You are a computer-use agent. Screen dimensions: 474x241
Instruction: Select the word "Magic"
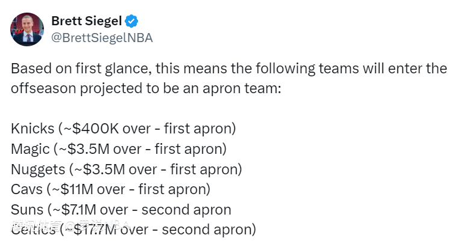[29, 149]
